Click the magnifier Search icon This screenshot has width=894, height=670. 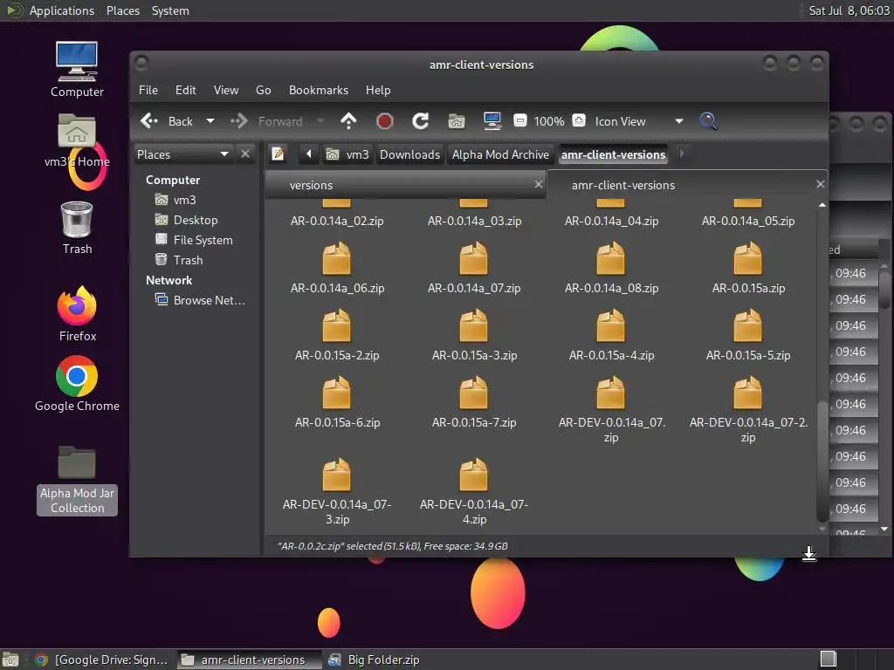[708, 121]
